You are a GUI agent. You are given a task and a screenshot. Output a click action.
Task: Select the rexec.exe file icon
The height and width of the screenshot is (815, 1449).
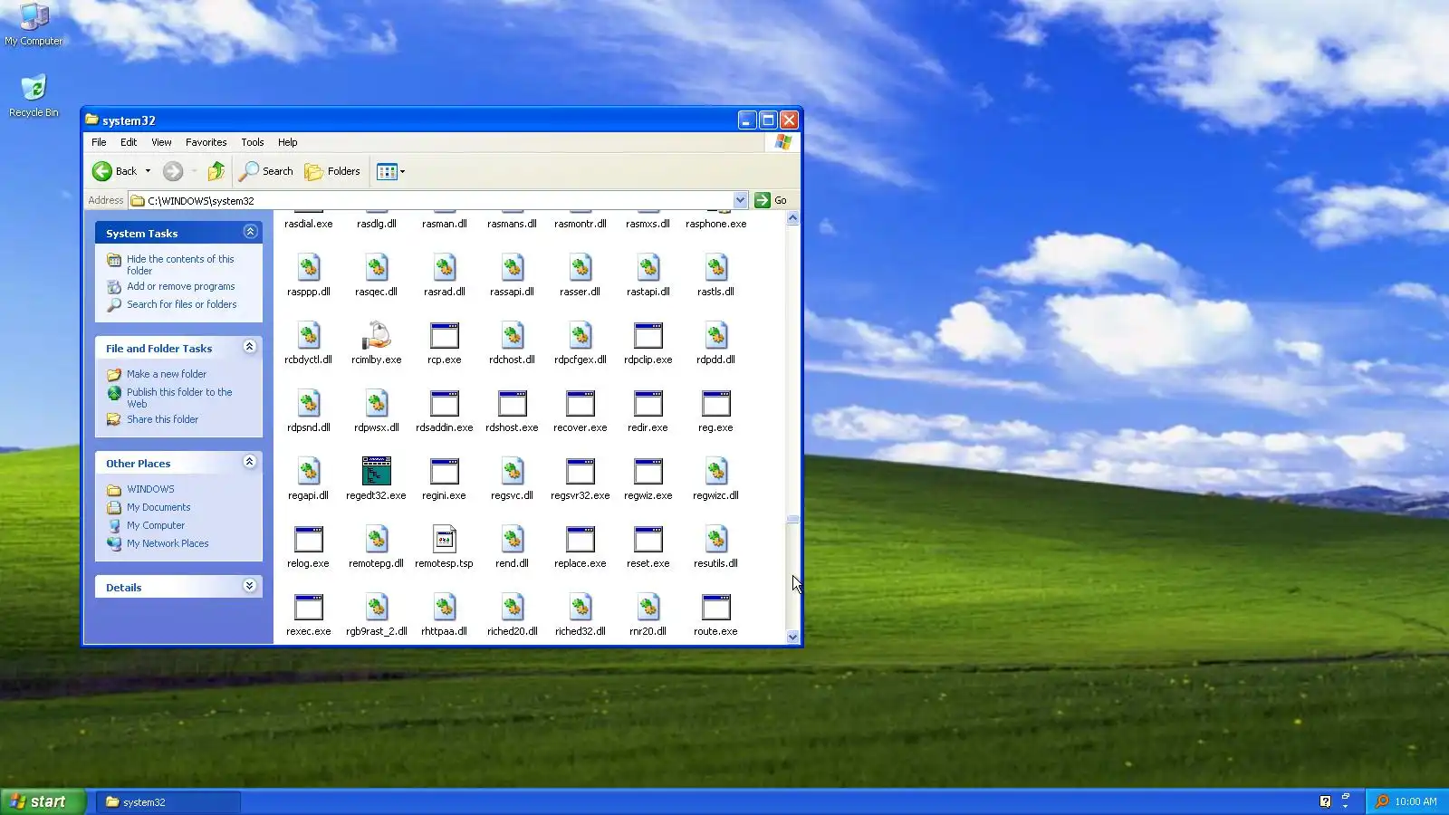[x=308, y=608]
